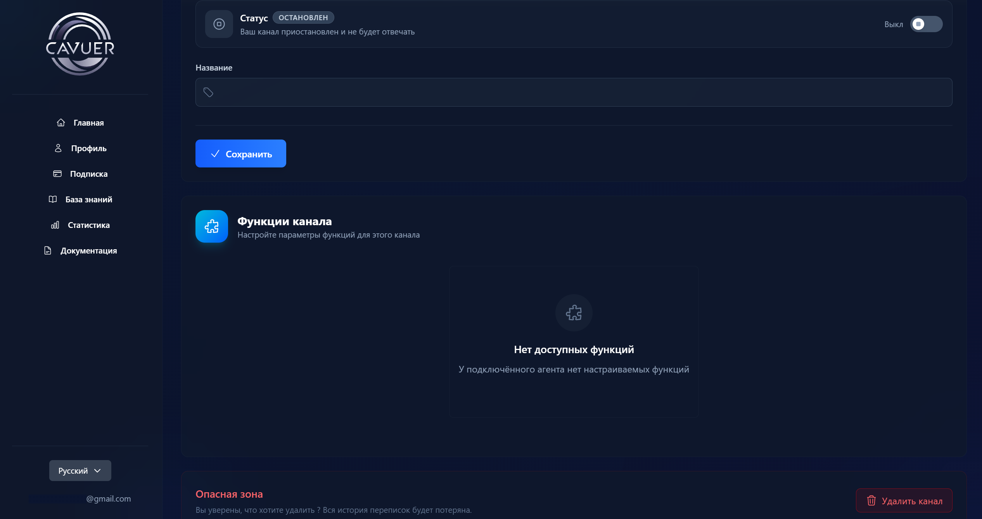Click the Cavuer logo
Screen dimensions: 982x519
[80, 44]
